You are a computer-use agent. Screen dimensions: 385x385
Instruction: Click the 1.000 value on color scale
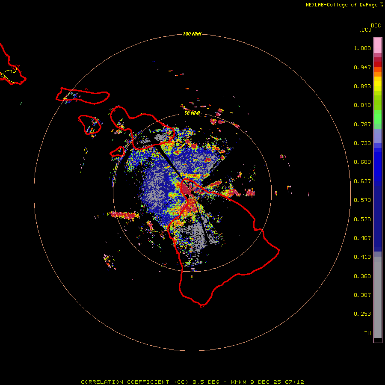(x=362, y=48)
